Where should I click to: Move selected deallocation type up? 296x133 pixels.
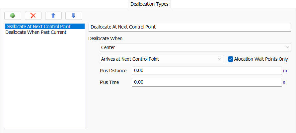53,16
